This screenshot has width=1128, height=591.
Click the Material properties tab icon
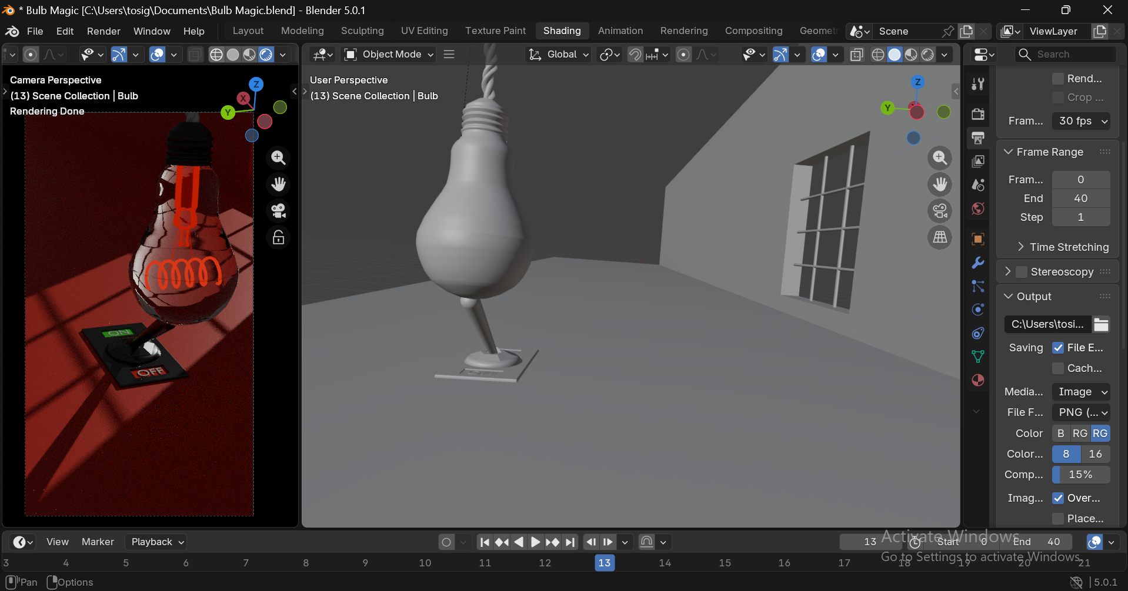pyautogui.click(x=978, y=380)
